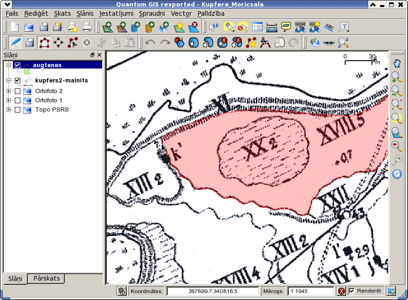
Task: Close the Slāņi panel
Action: [99, 55]
